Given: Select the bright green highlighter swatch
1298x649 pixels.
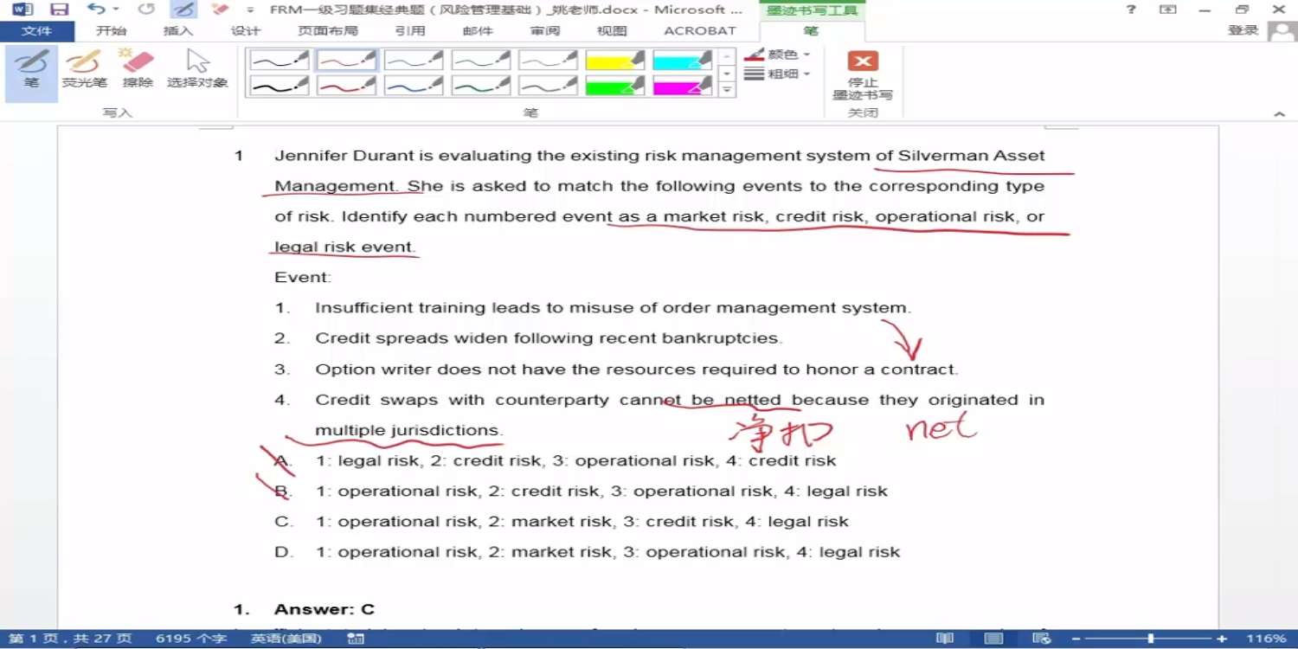Looking at the screenshot, I should click(615, 86).
